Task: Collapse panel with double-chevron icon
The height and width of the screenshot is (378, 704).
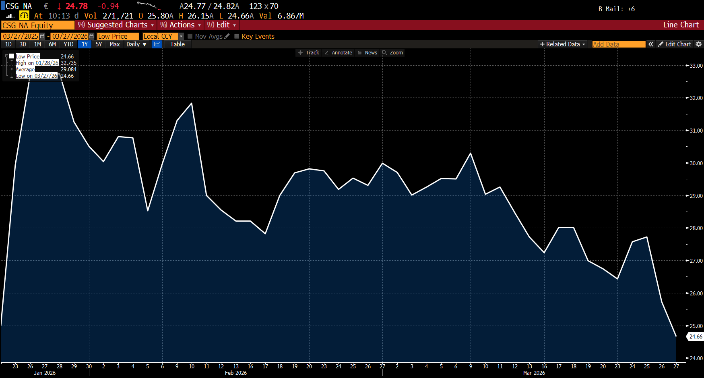Action: click(x=650, y=44)
